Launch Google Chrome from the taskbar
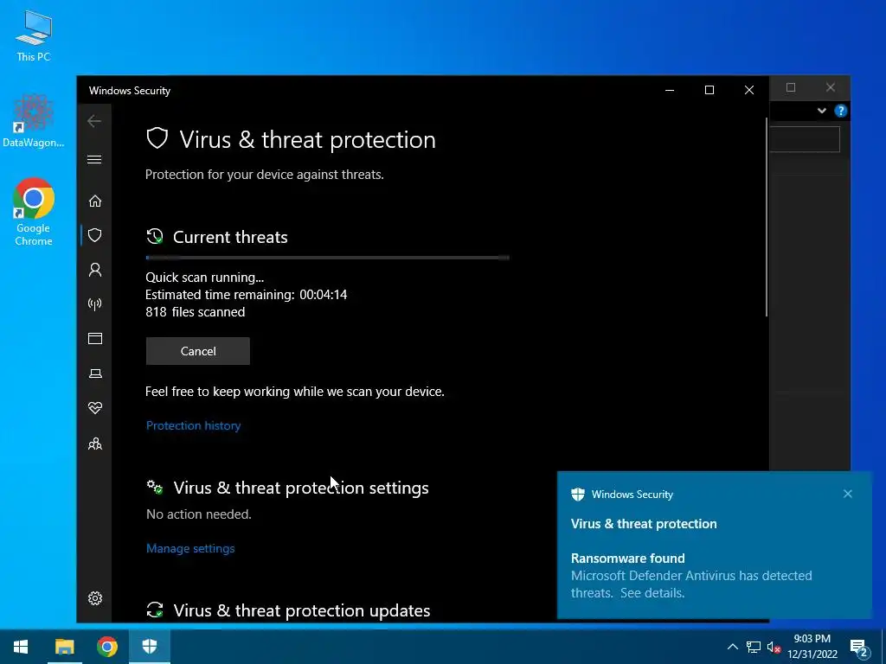886x664 pixels. [106, 647]
